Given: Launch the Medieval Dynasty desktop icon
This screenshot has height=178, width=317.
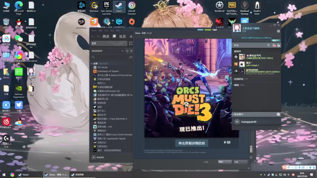Looking at the screenshot, I should tap(244, 8).
